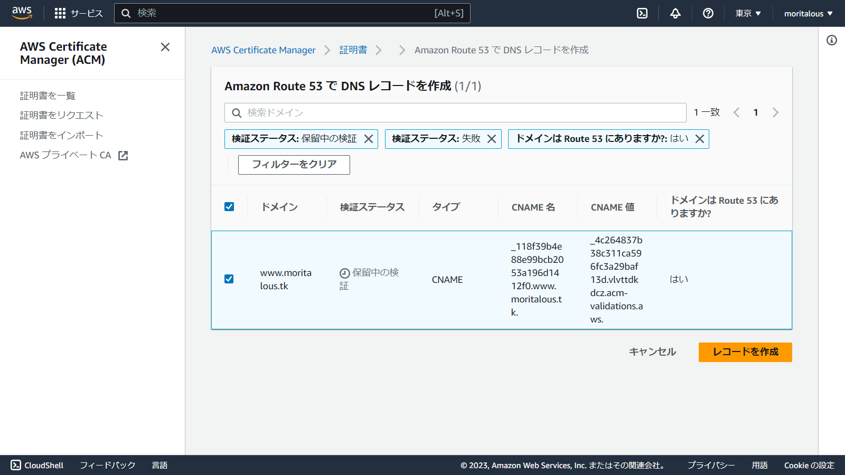Launch CloudShell from the top navigation bar
Image resolution: width=845 pixels, height=475 pixels.
pos(642,13)
